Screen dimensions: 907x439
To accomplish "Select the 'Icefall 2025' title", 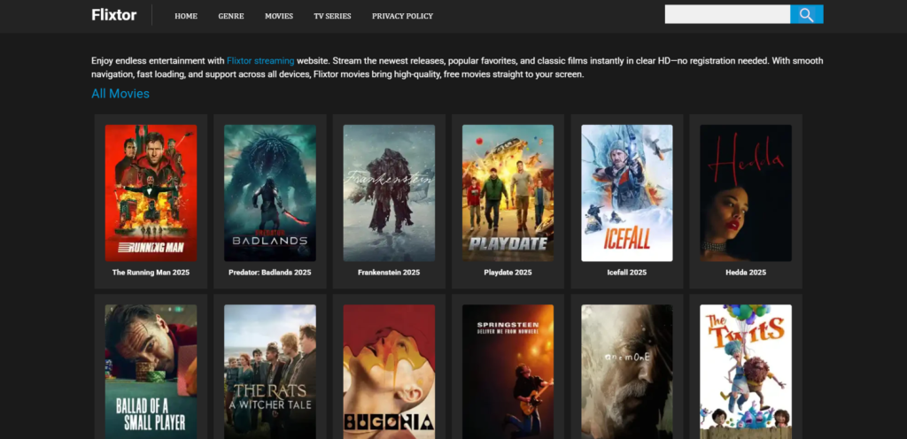I will click(627, 273).
